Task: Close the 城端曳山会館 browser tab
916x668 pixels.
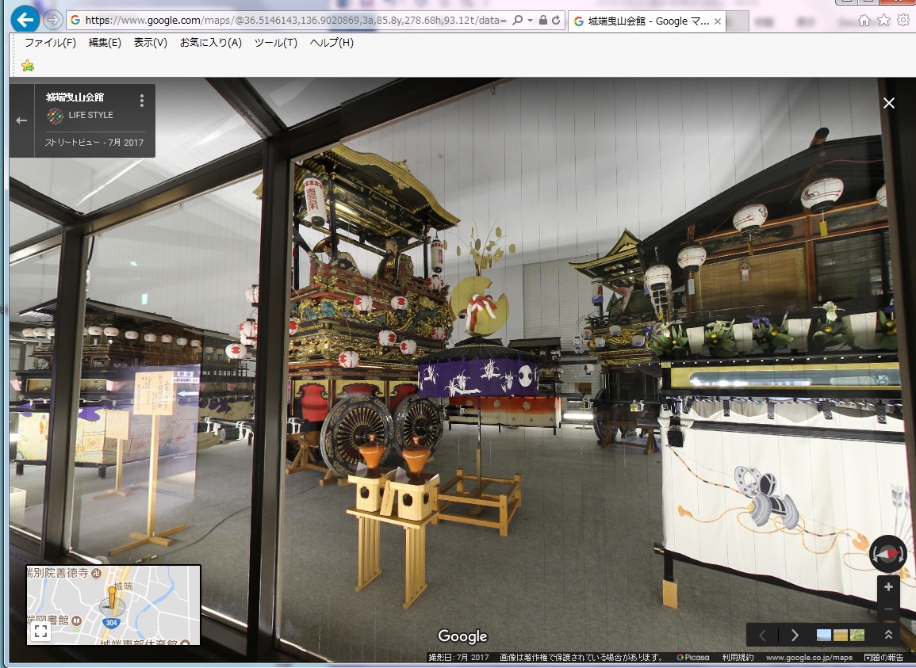Action: (x=718, y=21)
